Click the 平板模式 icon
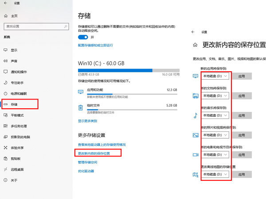 click(6, 115)
